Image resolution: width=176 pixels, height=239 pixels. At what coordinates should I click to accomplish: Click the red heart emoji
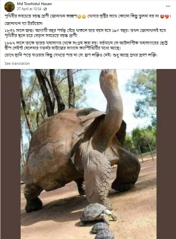tap(167, 16)
